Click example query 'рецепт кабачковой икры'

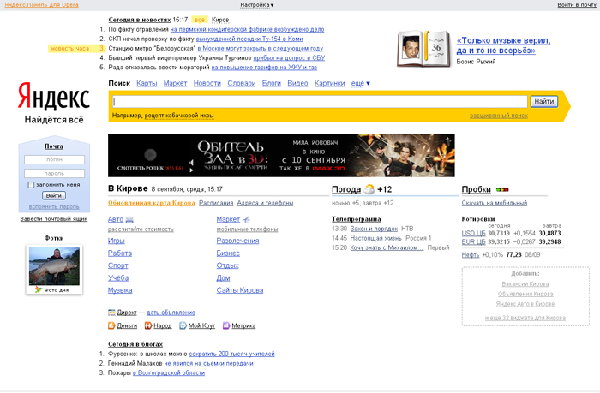pos(179,116)
